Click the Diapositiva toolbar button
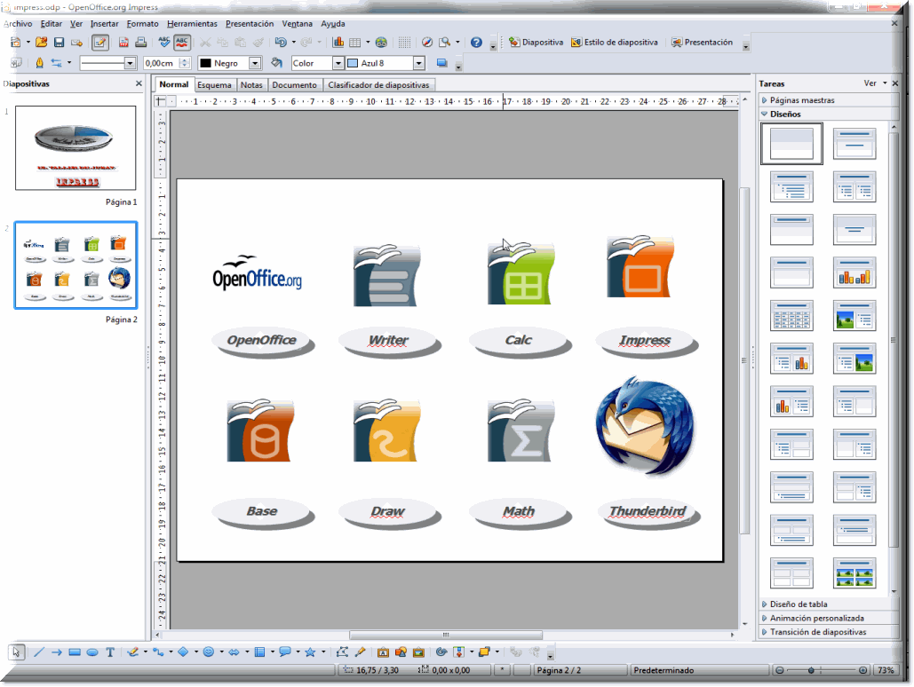This screenshot has height=687, width=914. [x=536, y=43]
